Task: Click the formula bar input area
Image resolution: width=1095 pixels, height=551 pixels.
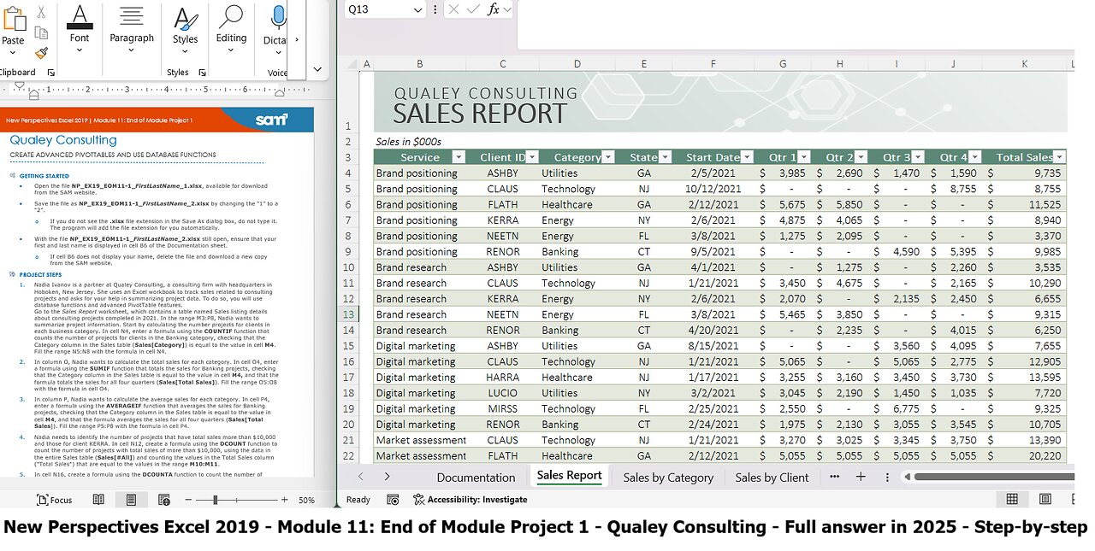Action: tap(796, 26)
